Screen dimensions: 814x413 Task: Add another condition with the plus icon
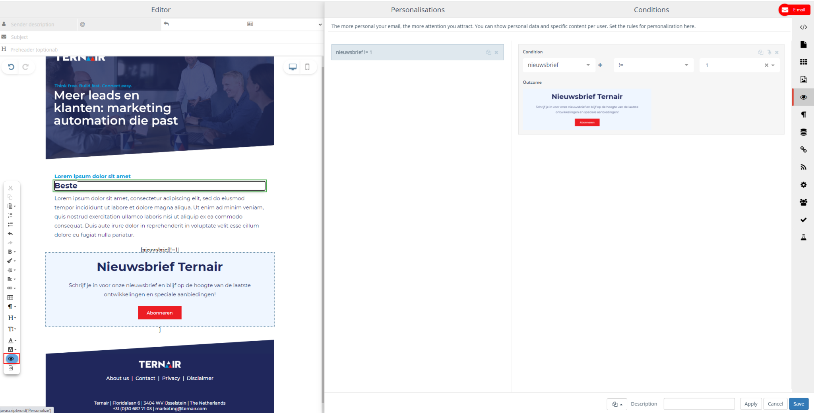600,65
